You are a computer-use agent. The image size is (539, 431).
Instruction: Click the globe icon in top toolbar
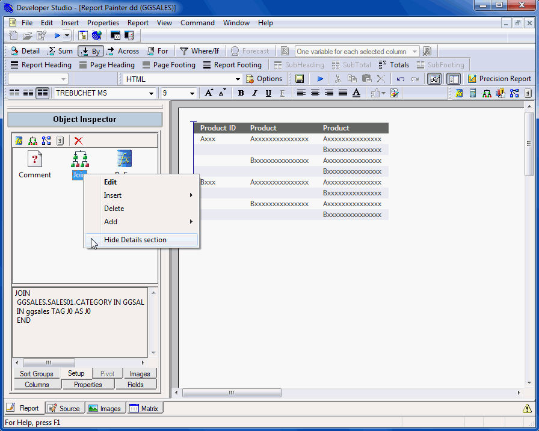pyautogui.click(x=97, y=35)
